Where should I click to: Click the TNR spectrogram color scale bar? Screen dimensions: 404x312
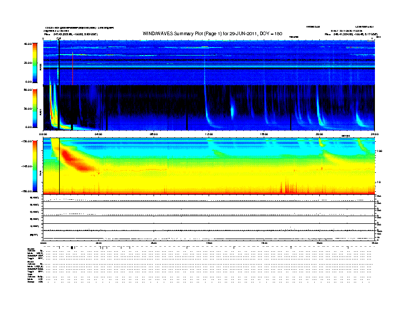coord(35,166)
